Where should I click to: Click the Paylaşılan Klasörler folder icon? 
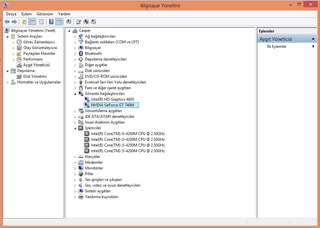[19, 53]
